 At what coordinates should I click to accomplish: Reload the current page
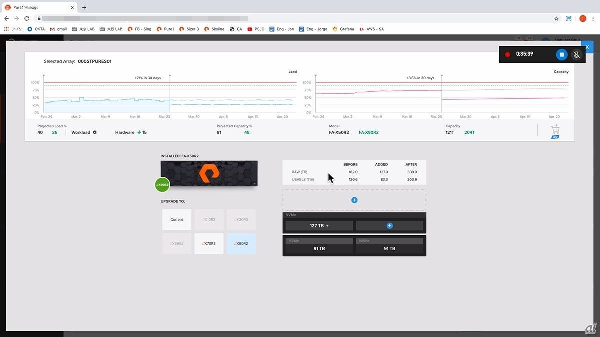(26, 19)
